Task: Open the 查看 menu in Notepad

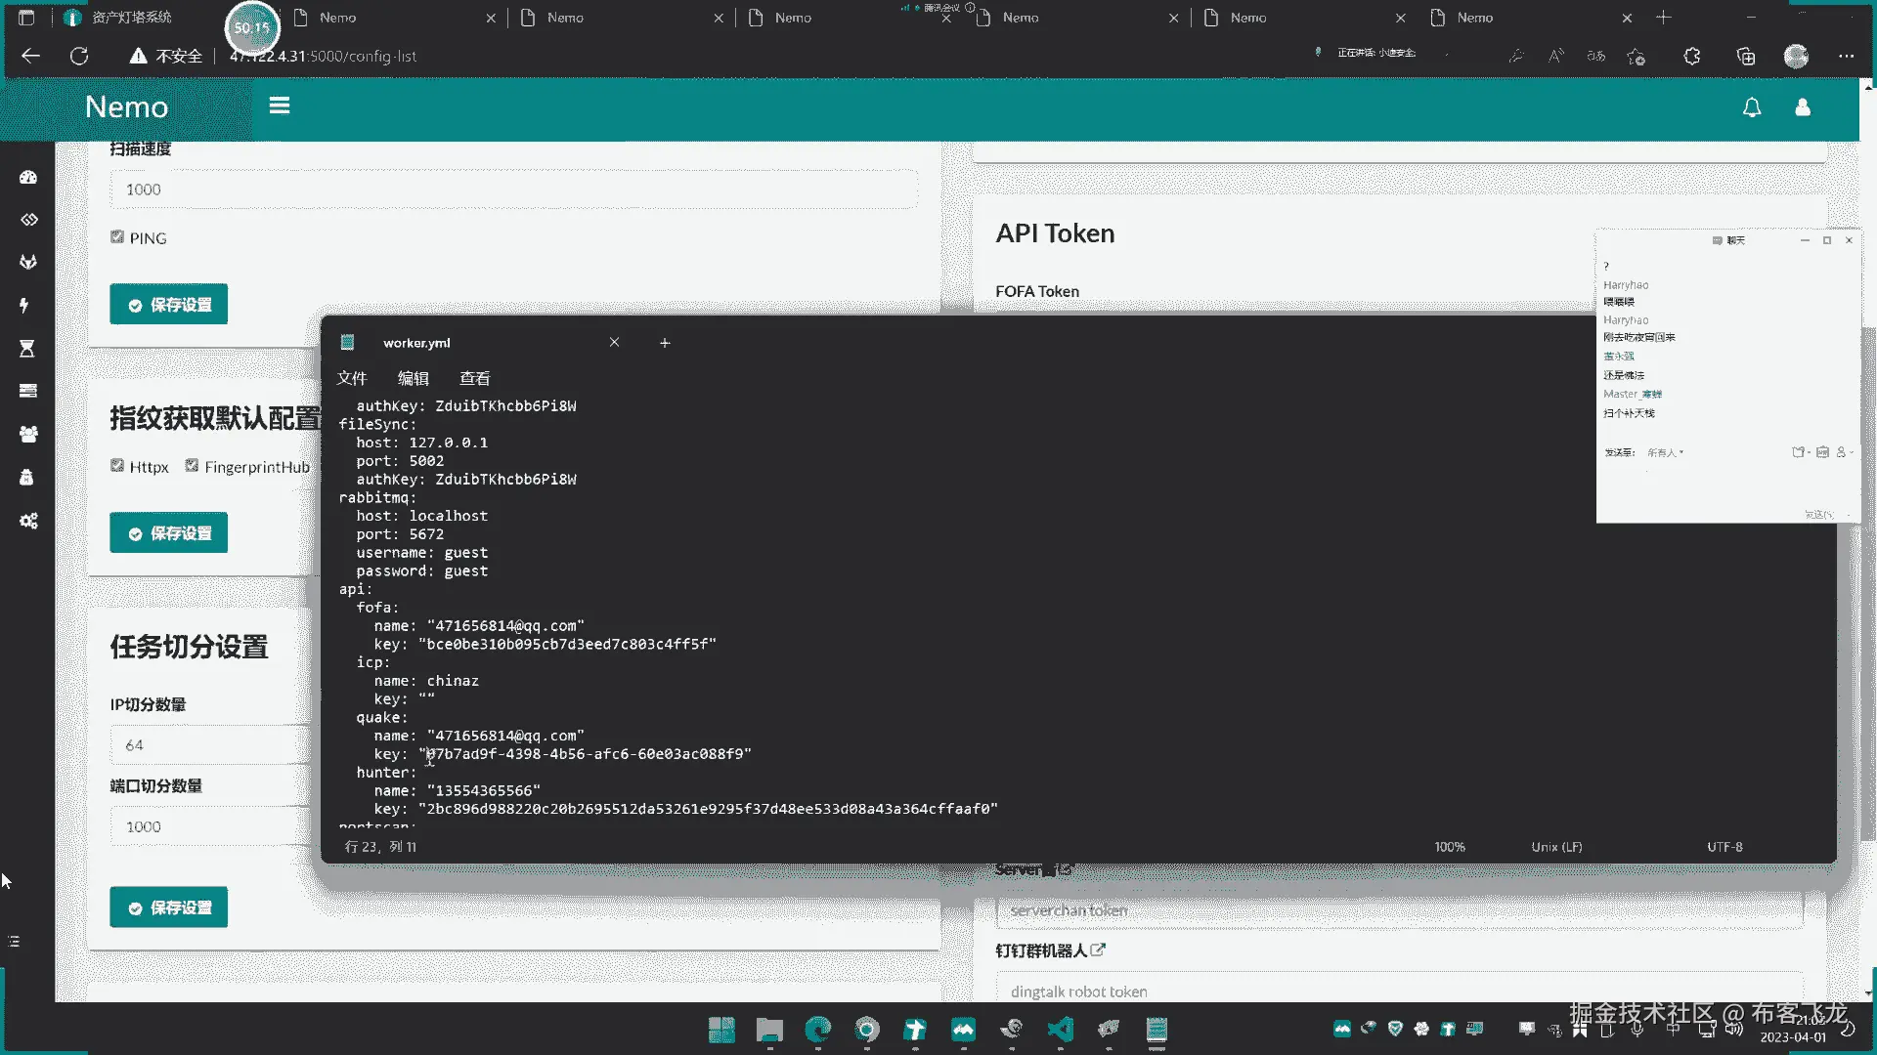Action: [475, 378]
